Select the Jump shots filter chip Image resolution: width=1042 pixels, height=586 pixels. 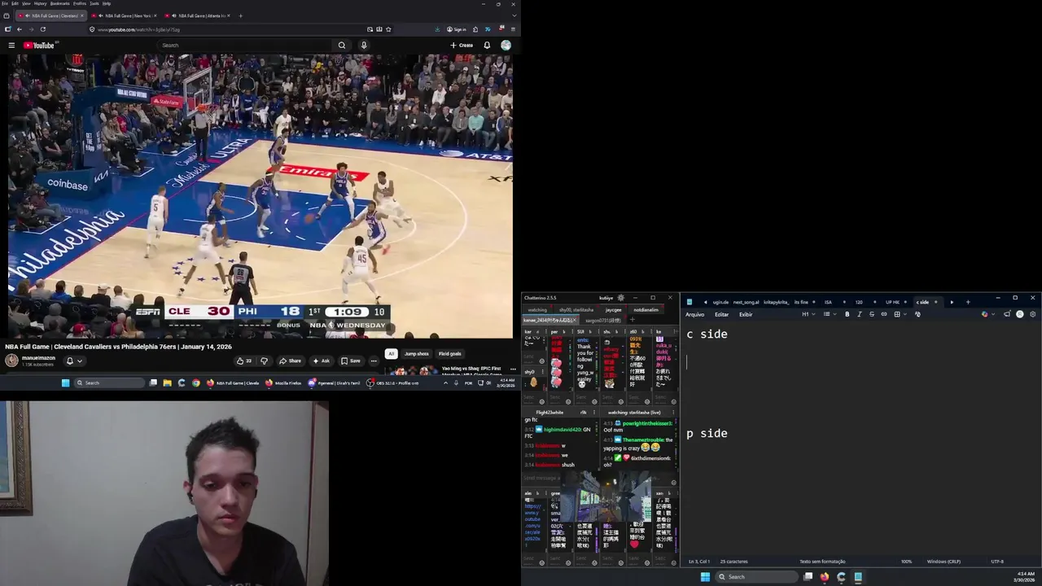click(416, 354)
